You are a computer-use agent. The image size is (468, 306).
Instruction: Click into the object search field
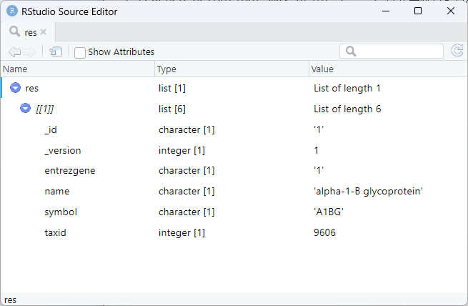(x=392, y=51)
